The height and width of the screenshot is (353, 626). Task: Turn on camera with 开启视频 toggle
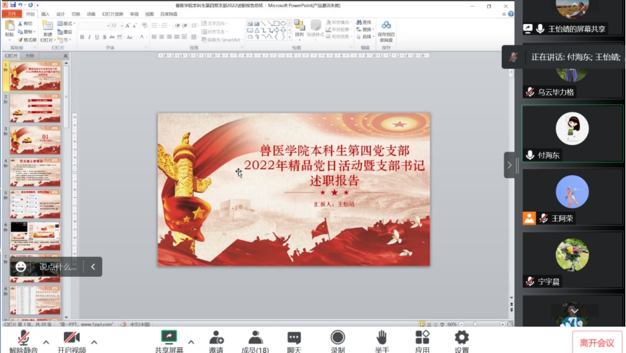tap(71, 339)
